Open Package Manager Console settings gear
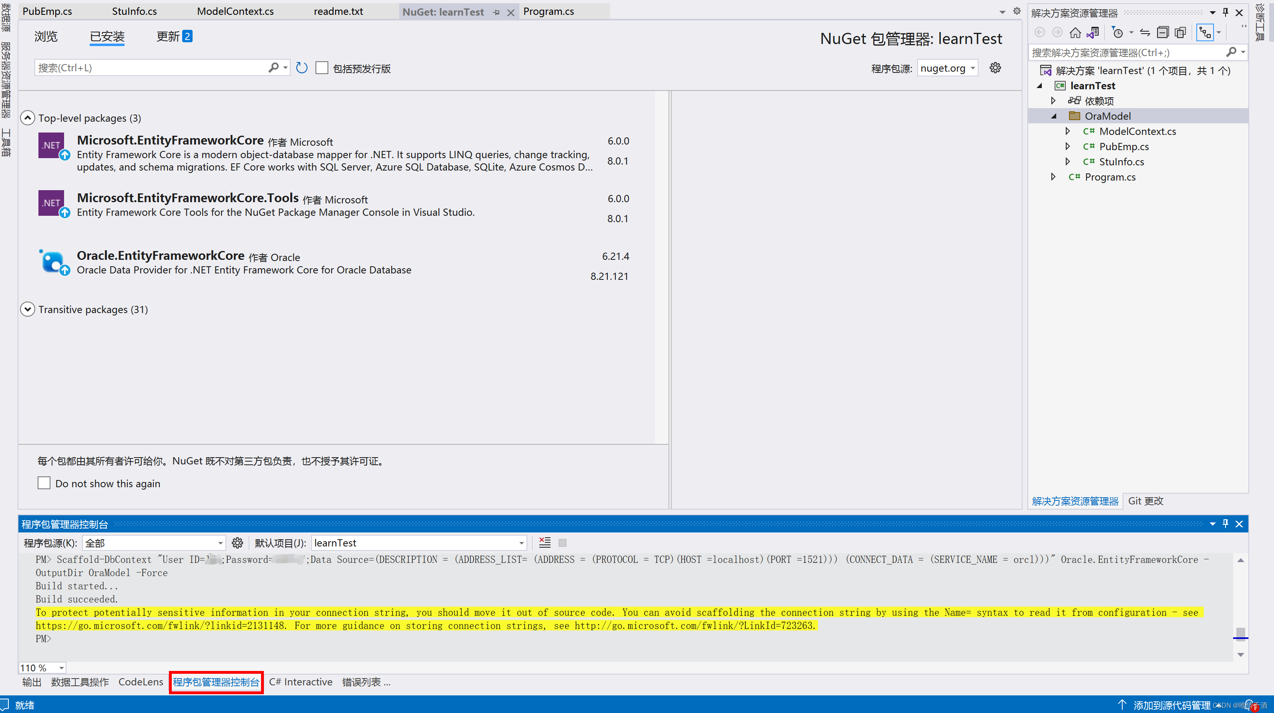Screen dimensions: 1274x713 [x=237, y=542]
